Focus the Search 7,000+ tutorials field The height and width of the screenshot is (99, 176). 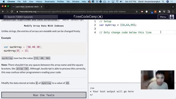31,17
